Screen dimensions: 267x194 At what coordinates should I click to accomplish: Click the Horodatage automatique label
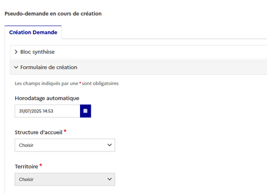point(47,98)
